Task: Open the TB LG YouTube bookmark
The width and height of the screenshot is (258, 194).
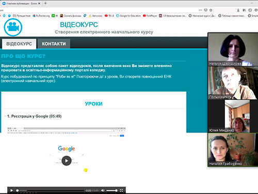Action: pos(109,16)
